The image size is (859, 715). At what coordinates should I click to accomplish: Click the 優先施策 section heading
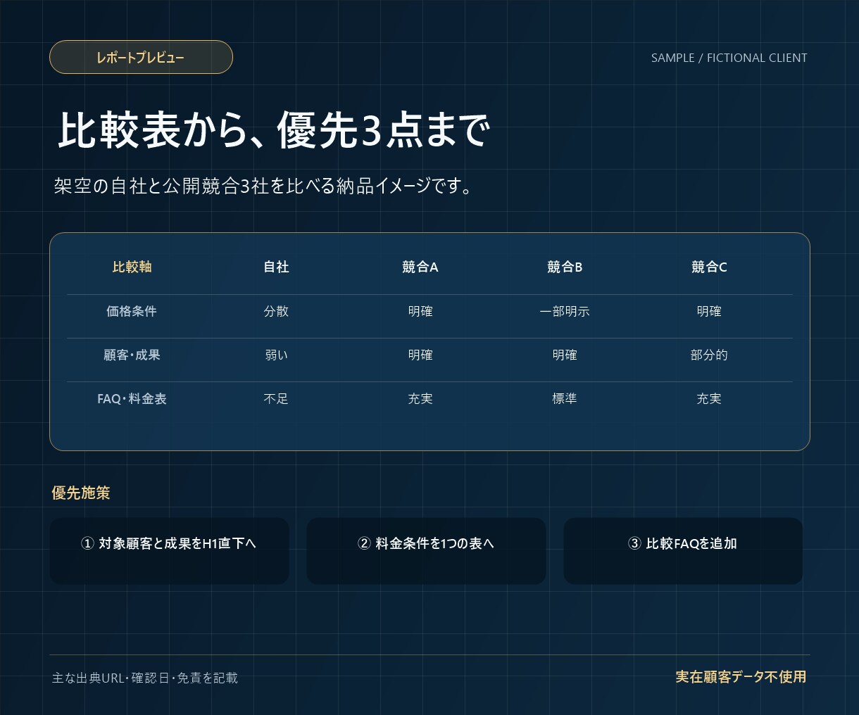point(81,493)
